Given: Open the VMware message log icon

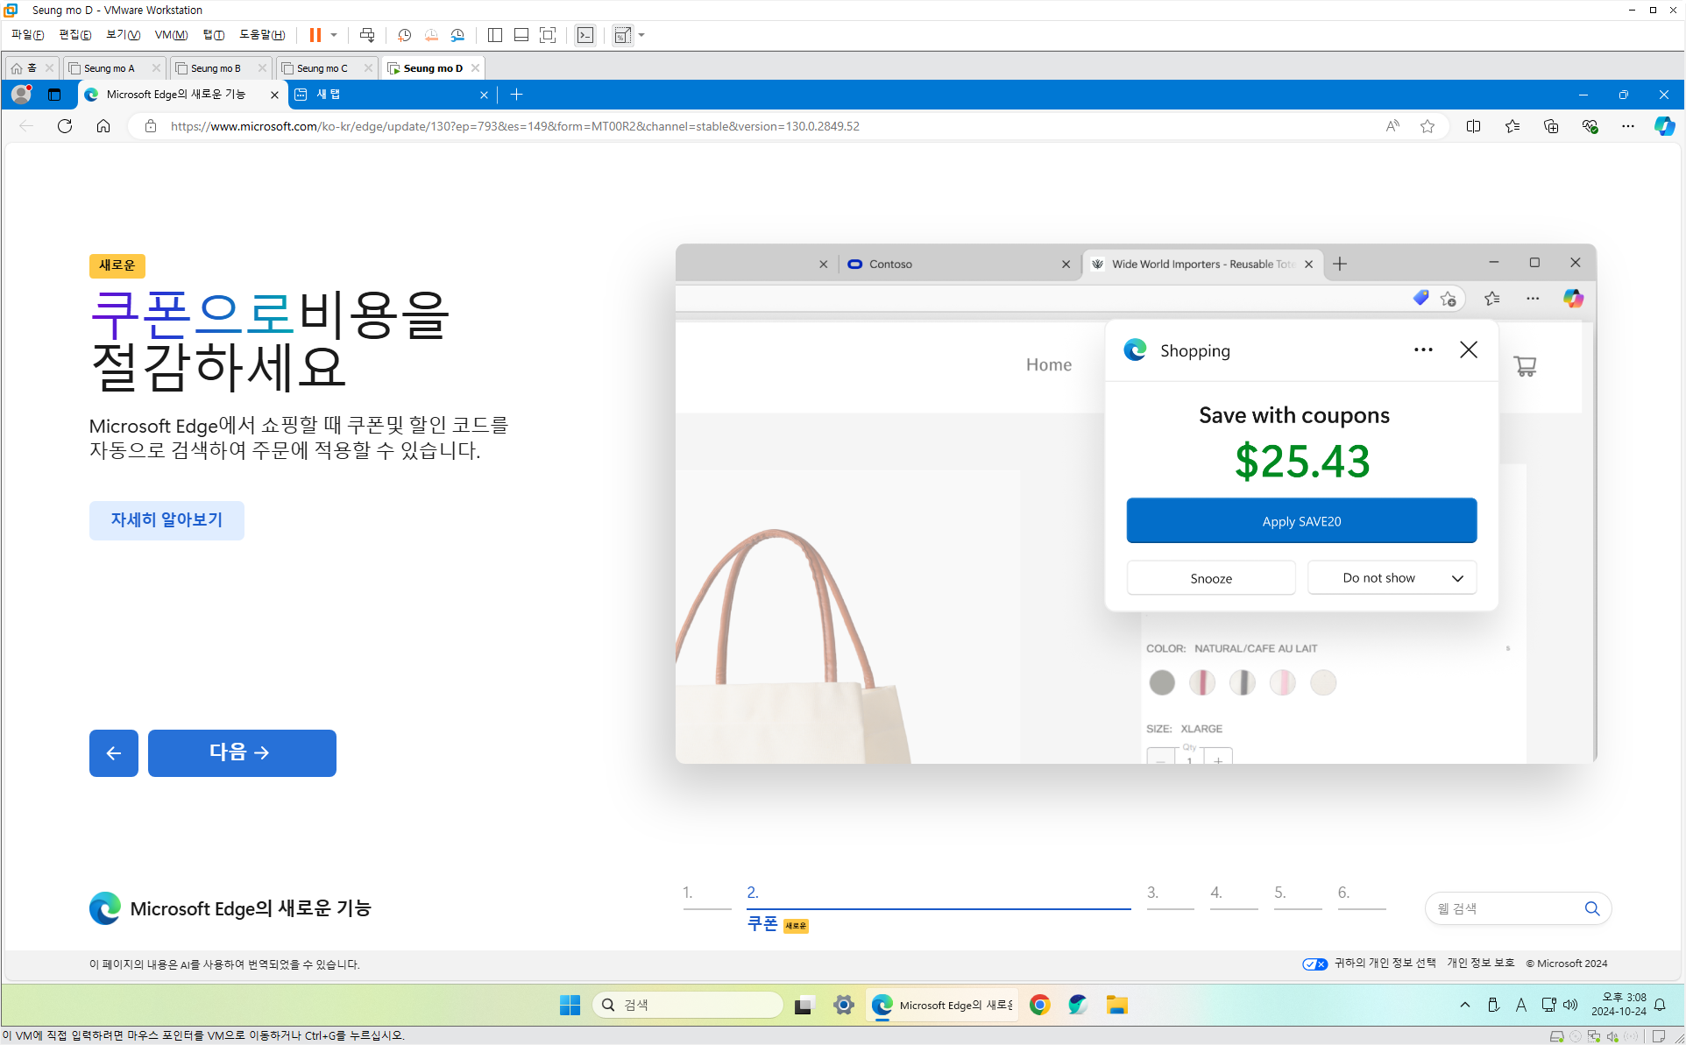Looking at the screenshot, I should pyautogui.click(x=1659, y=1036).
